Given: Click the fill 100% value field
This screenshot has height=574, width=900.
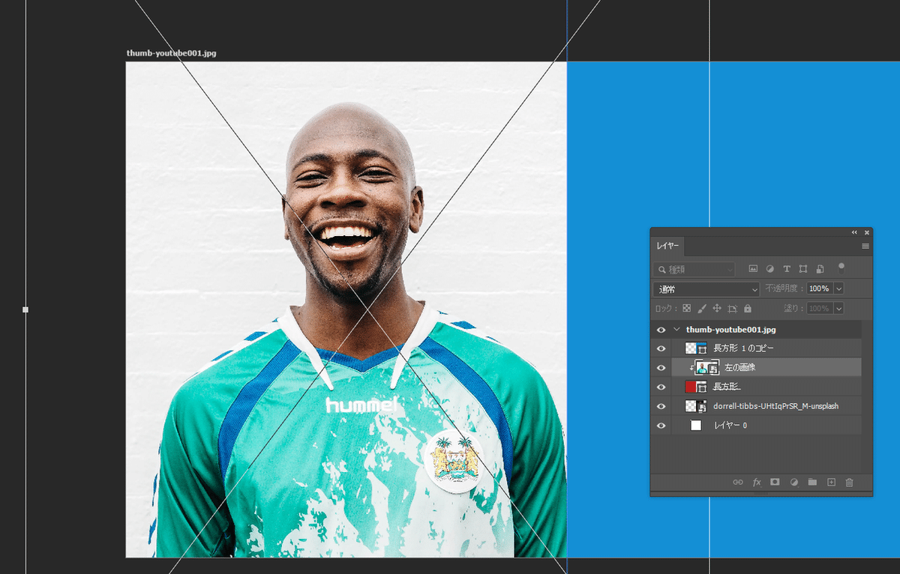Looking at the screenshot, I should point(819,308).
